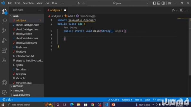Open Test.class file
The width and height of the screenshot is (191, 107).
(x=27, y=69)
